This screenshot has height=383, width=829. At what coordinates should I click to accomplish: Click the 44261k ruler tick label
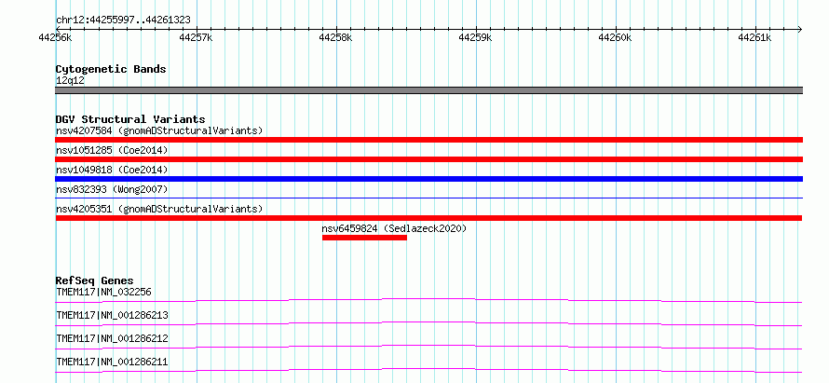tap(755, 37)
